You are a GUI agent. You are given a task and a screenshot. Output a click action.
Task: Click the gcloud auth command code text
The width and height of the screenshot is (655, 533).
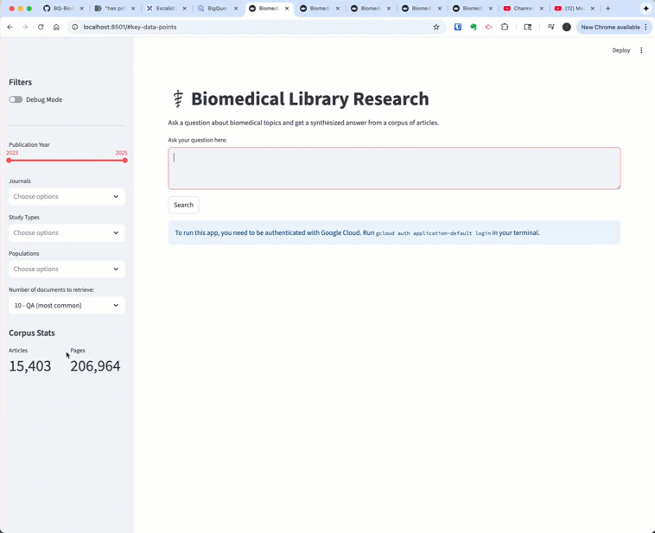tap(433, 233)
